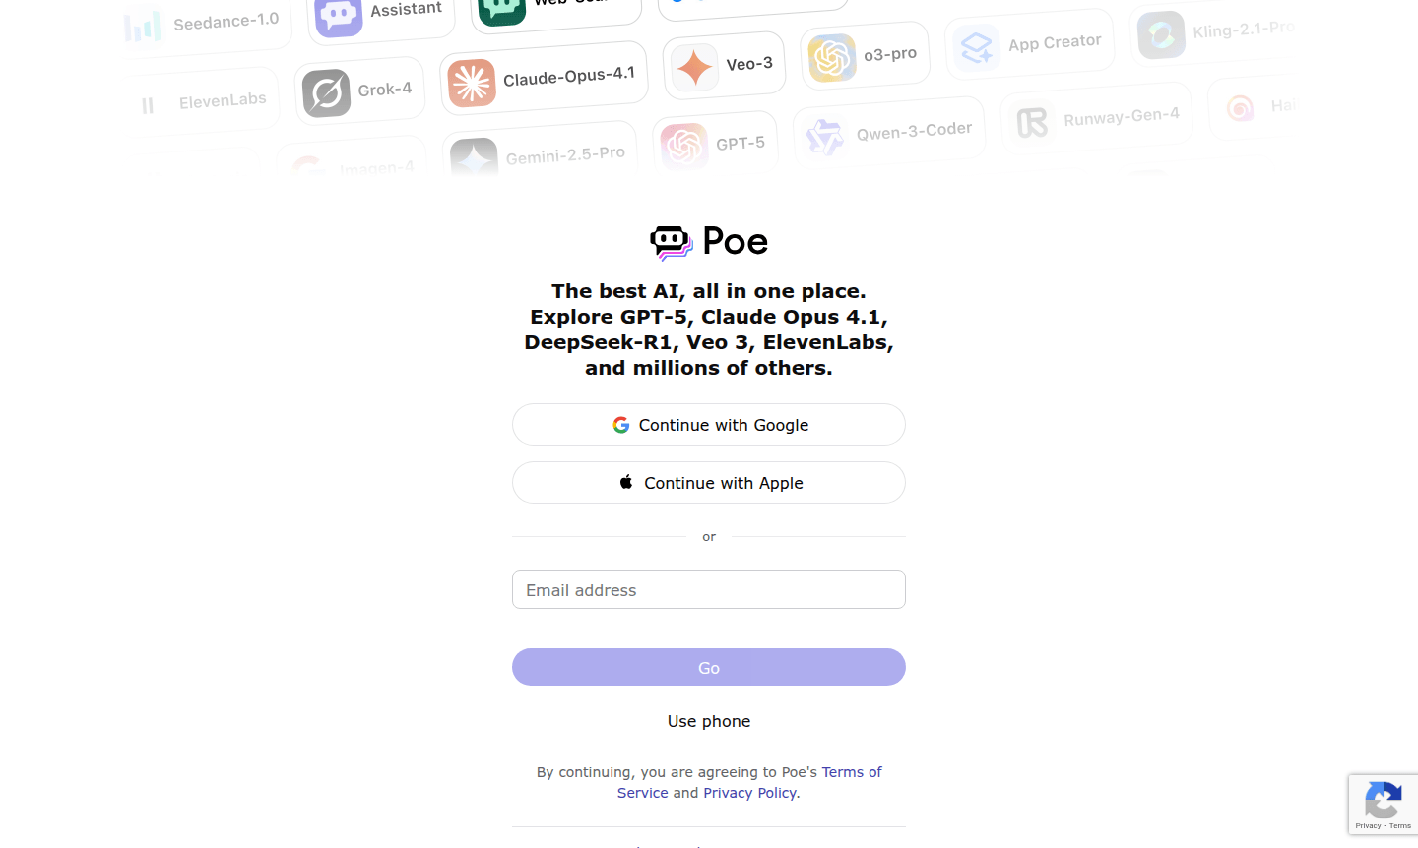
Task: Select the GPT-5 bot chip
Action: pos(716,142)
